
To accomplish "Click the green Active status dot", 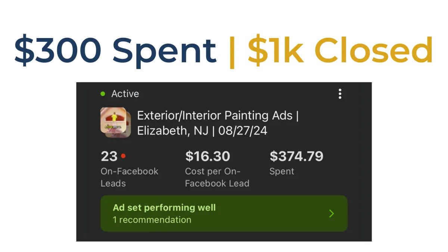I will point(103,94).
